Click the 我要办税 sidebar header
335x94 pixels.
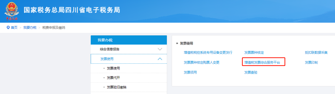click(x=129, y=40)
